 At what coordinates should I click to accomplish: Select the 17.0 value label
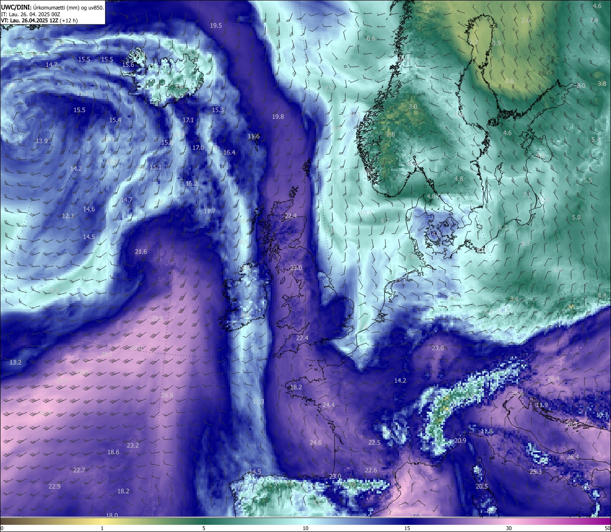[198, 148]
